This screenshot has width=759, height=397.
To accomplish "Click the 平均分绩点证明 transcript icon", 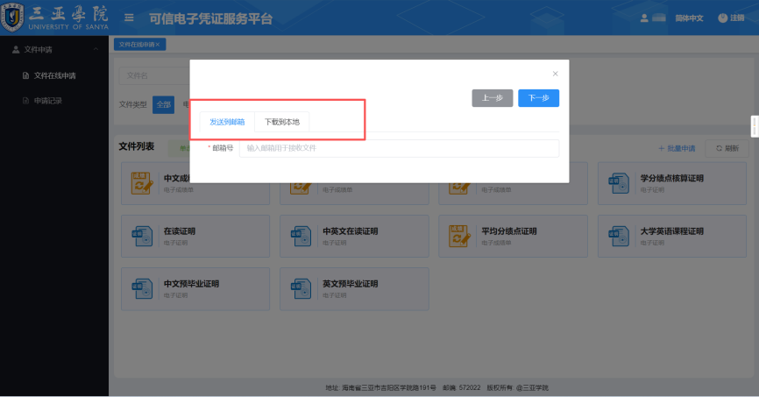I will point(460,235).
